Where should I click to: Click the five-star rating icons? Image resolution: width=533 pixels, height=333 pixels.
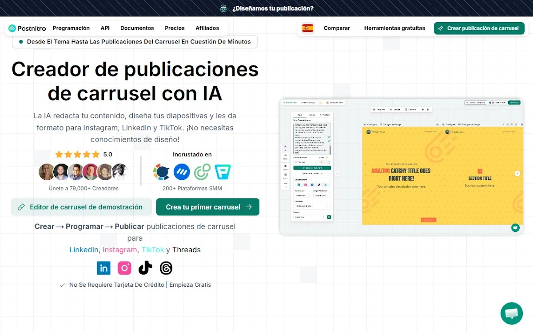point(77,155)
